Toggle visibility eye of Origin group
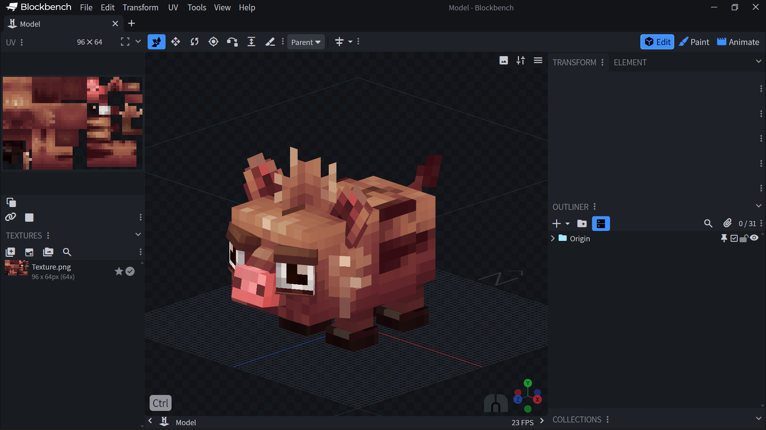This screenshot has height=430, width=766. pos(754,238)
